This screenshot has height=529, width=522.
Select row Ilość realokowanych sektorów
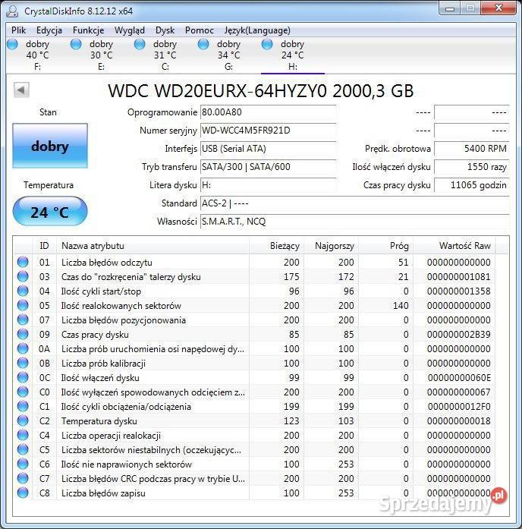coord(254,305)
